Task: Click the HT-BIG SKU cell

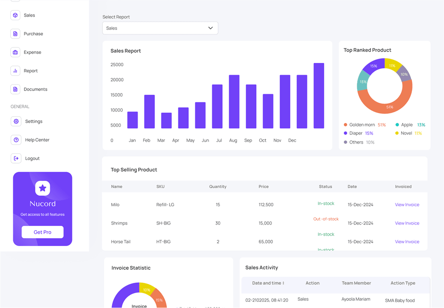Action: [163, 241]
